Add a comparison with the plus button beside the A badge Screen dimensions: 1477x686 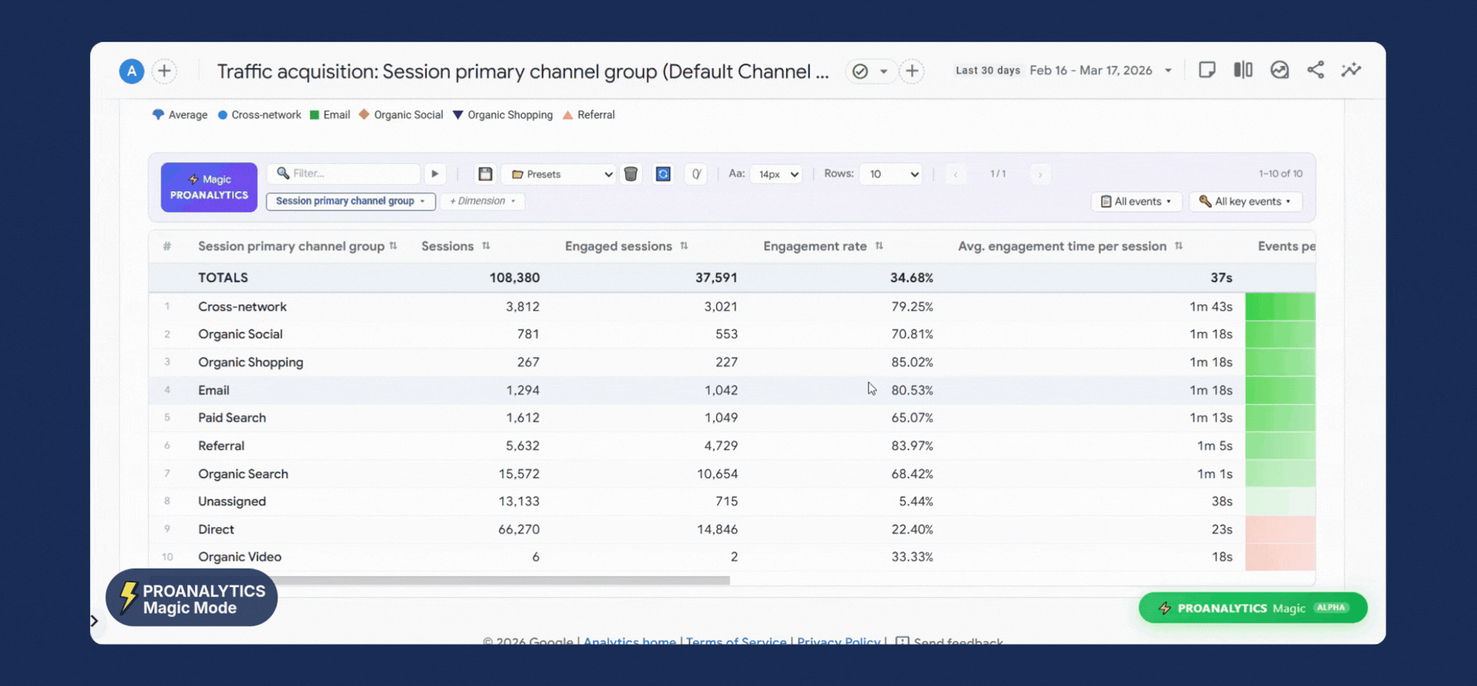(165, 71)
